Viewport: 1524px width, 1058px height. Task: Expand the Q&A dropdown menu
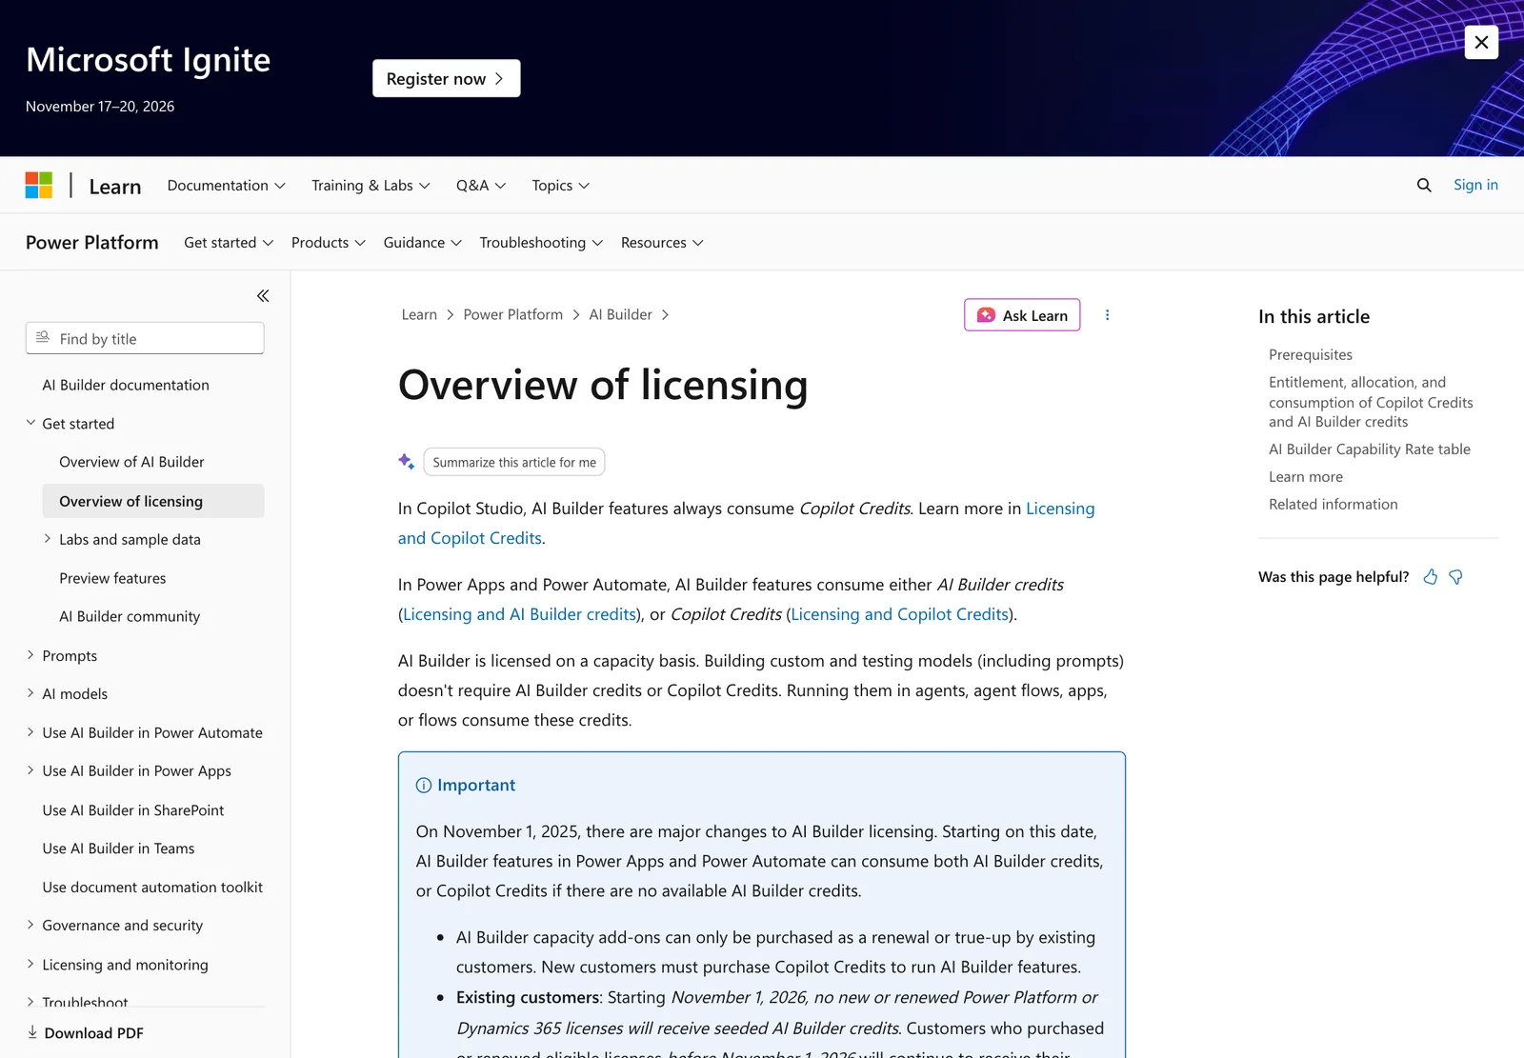click(481, 185)
